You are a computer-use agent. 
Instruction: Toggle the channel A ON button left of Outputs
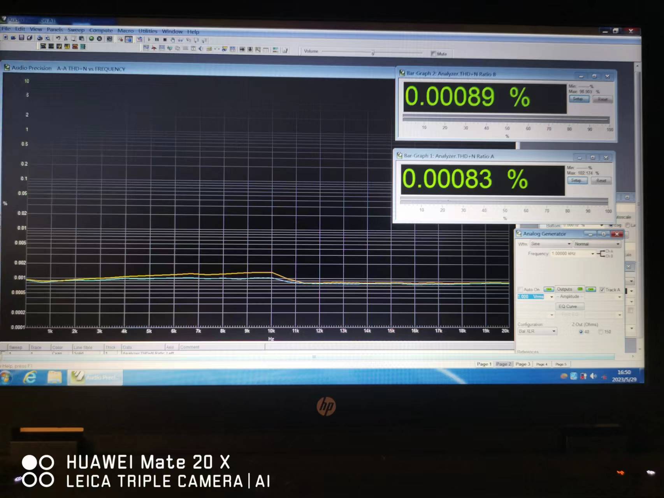(x=548, y=289)
